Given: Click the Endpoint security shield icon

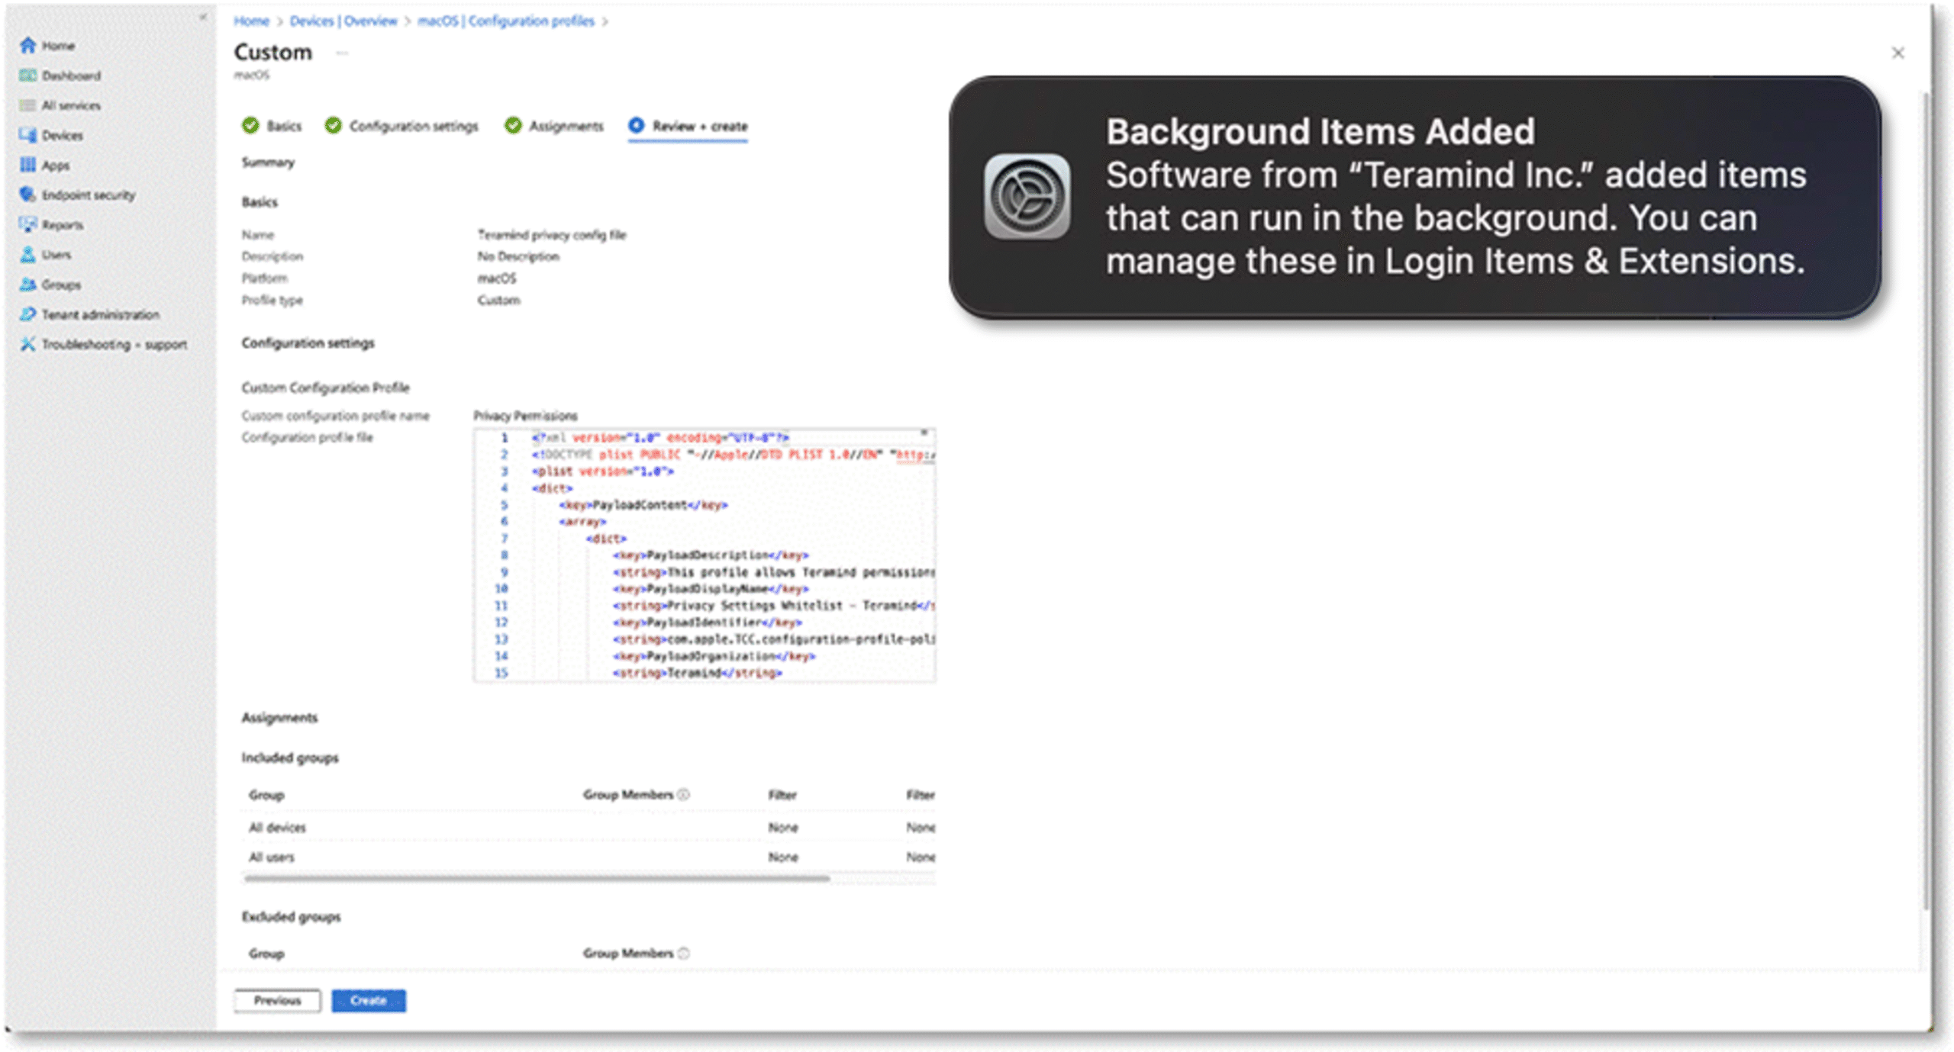Looking at the screenshot, I should [x=27, y=195].
